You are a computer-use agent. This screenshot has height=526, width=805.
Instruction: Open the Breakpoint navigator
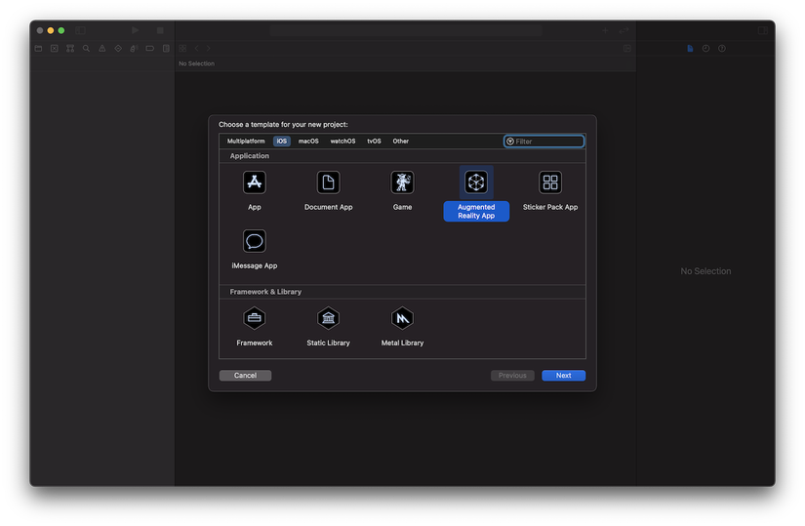(150, 48)
